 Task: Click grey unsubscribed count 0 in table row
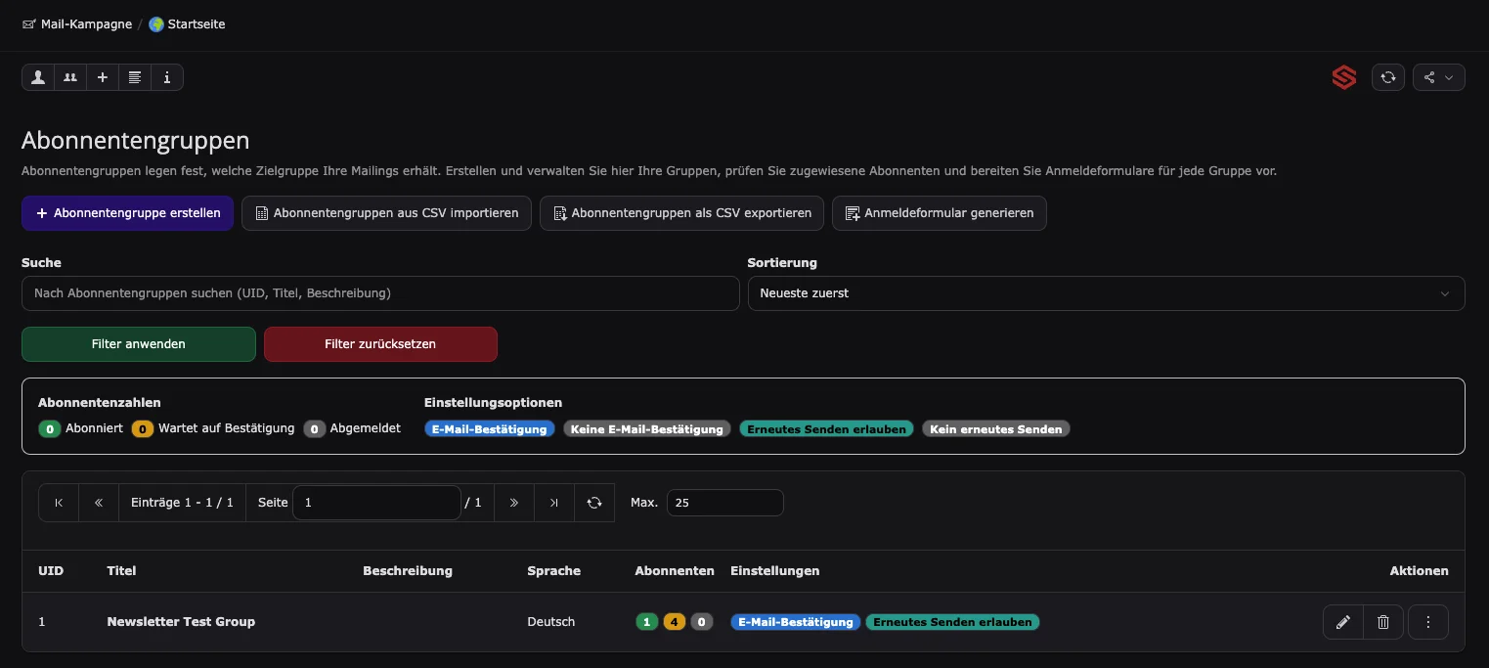click(x=701, y=622)
